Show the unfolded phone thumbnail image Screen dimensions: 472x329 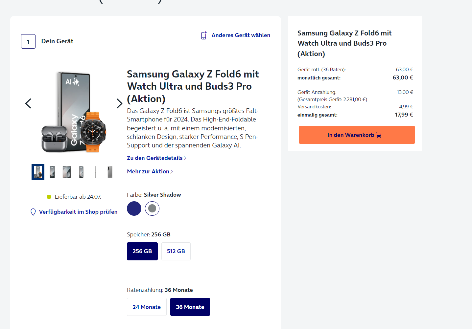67,172
